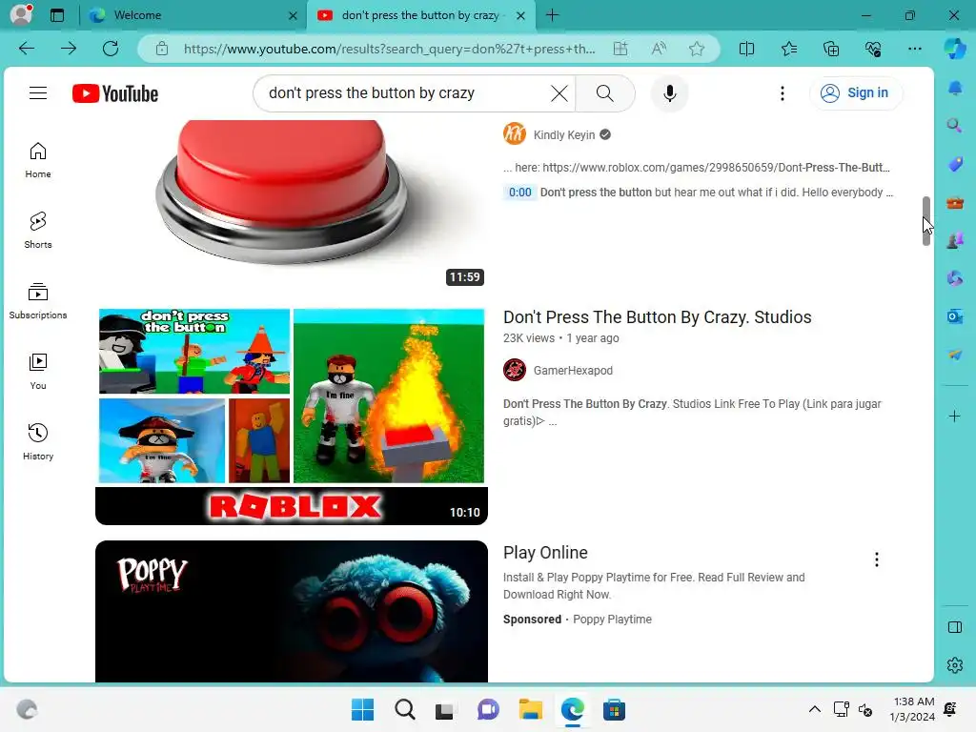This screenshot has width=976, height=732.
Task: Add this page to favorites star
Action: pyautogui.click(x=697, y=49)
